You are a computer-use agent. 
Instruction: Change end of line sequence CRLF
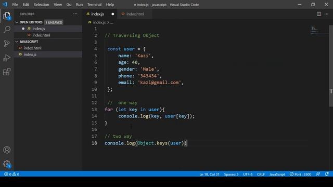click(x=261, y=174)
